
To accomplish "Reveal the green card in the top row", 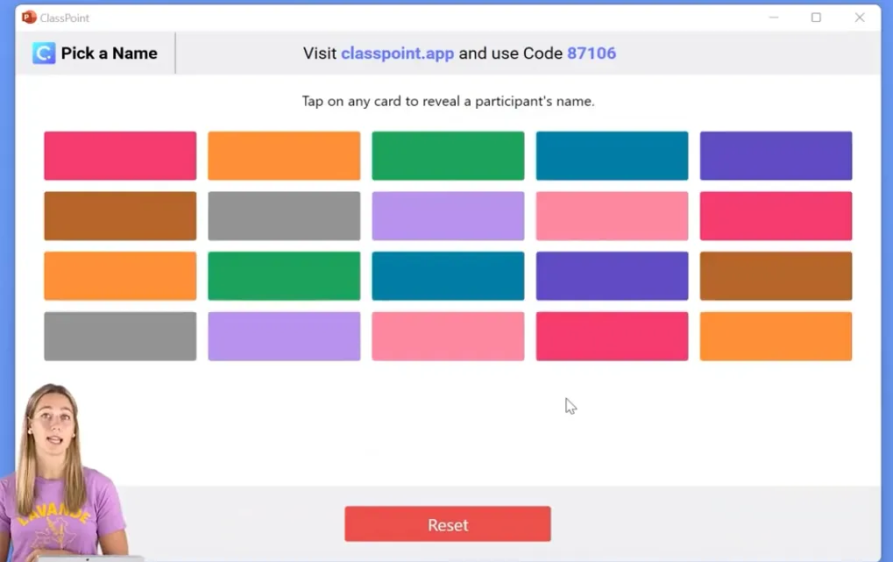I will (448, 156).
